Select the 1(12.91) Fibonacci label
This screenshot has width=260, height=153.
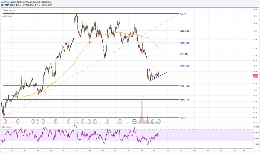click(x=183, y=118)
